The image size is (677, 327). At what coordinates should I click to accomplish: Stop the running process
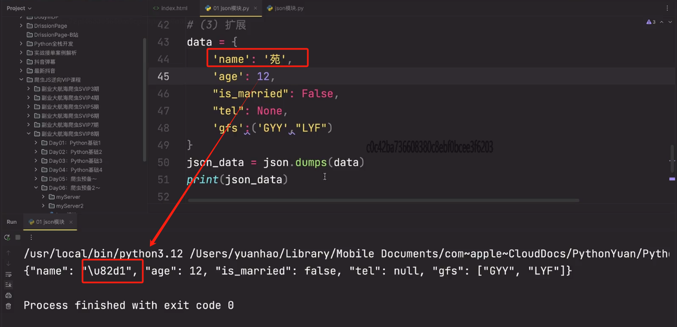(18, 237)
